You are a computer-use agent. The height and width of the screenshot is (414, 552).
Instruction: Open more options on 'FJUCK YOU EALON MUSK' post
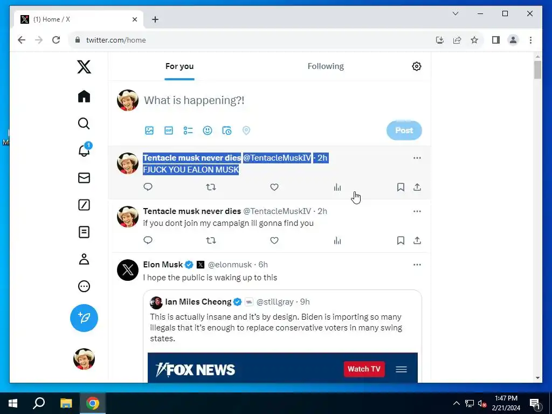coord(417,158)
